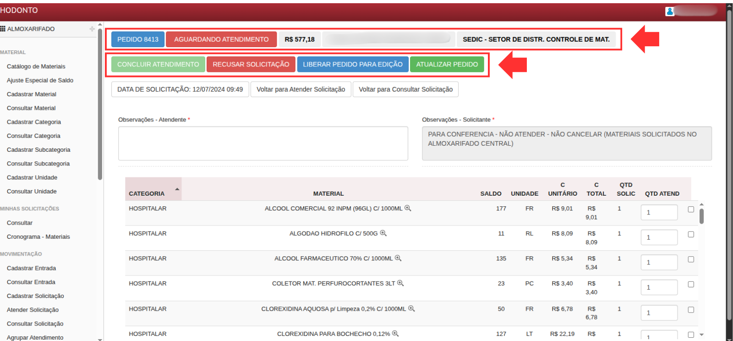Tick the checkbox for ALGODAO HIDROFILO row
This screenshot has height=341, width=733.
point(691,235)
